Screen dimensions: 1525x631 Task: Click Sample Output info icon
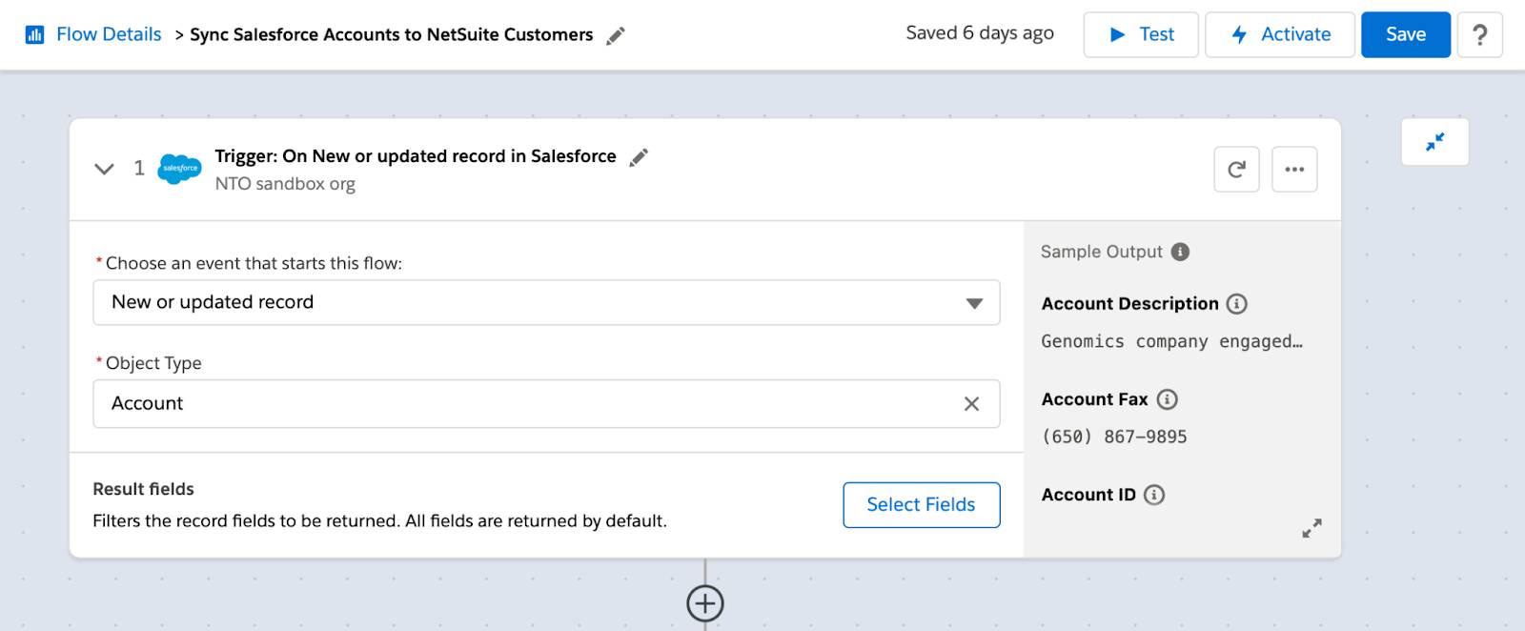1180,252
